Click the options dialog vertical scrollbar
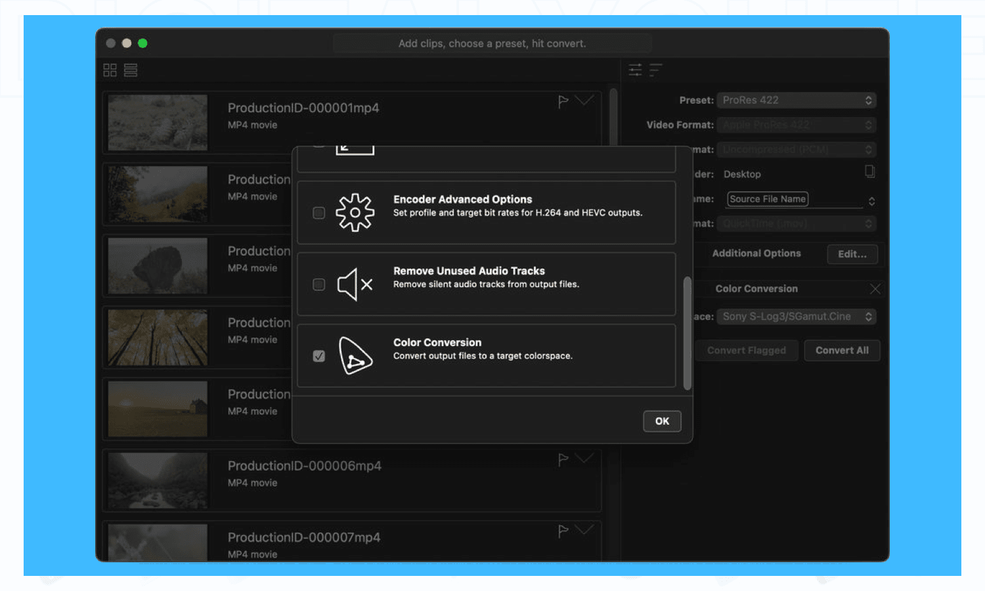The image size is (985, 591). coord(688,333)
